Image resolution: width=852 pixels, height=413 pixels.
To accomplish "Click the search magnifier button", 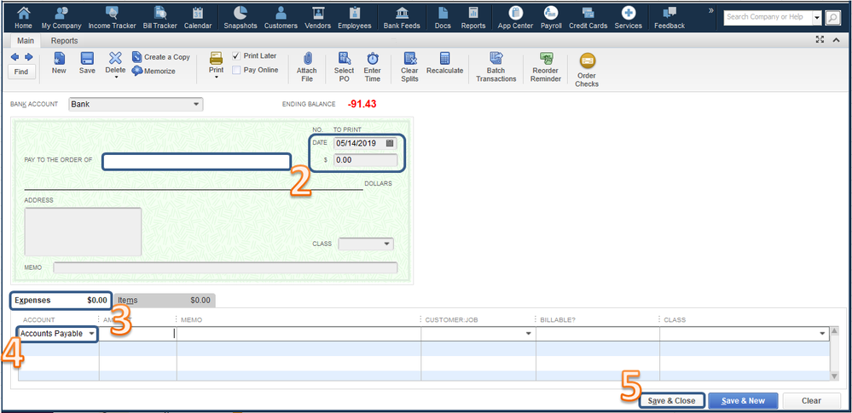I will pos(832,18).
